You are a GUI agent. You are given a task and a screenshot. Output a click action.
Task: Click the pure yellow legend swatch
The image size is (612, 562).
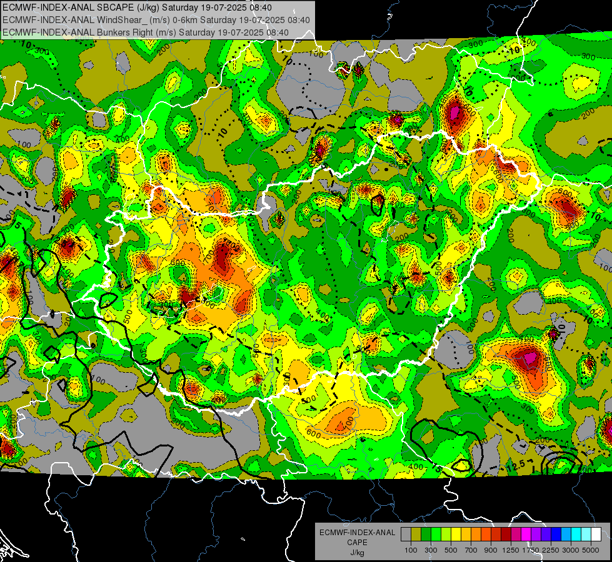(x=456, y=534)
